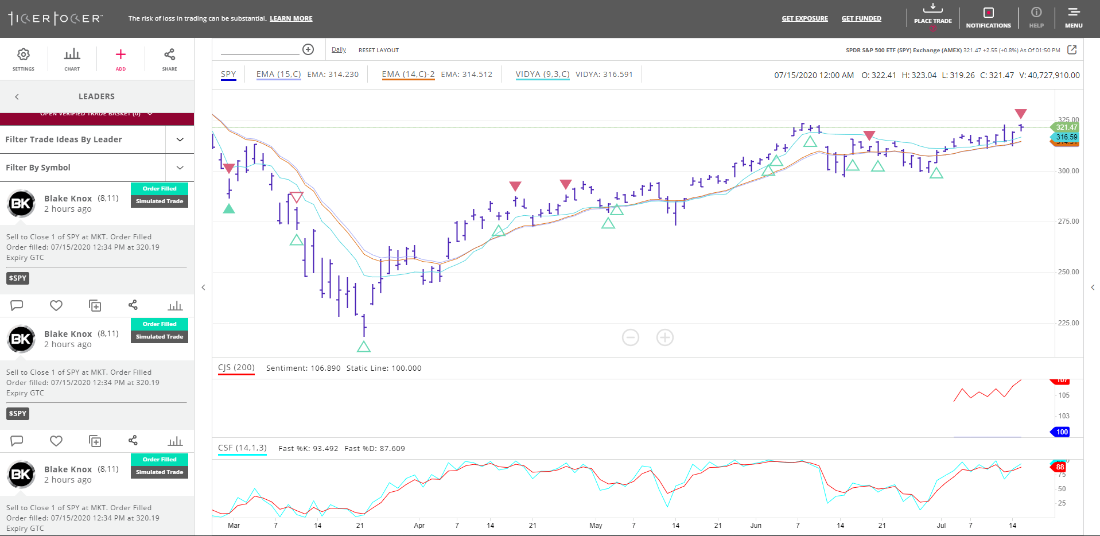Click the GET FUNDED link
The height and width of the screenshot is (536, 1100).
pyautogui.click(x=861, y=18)
